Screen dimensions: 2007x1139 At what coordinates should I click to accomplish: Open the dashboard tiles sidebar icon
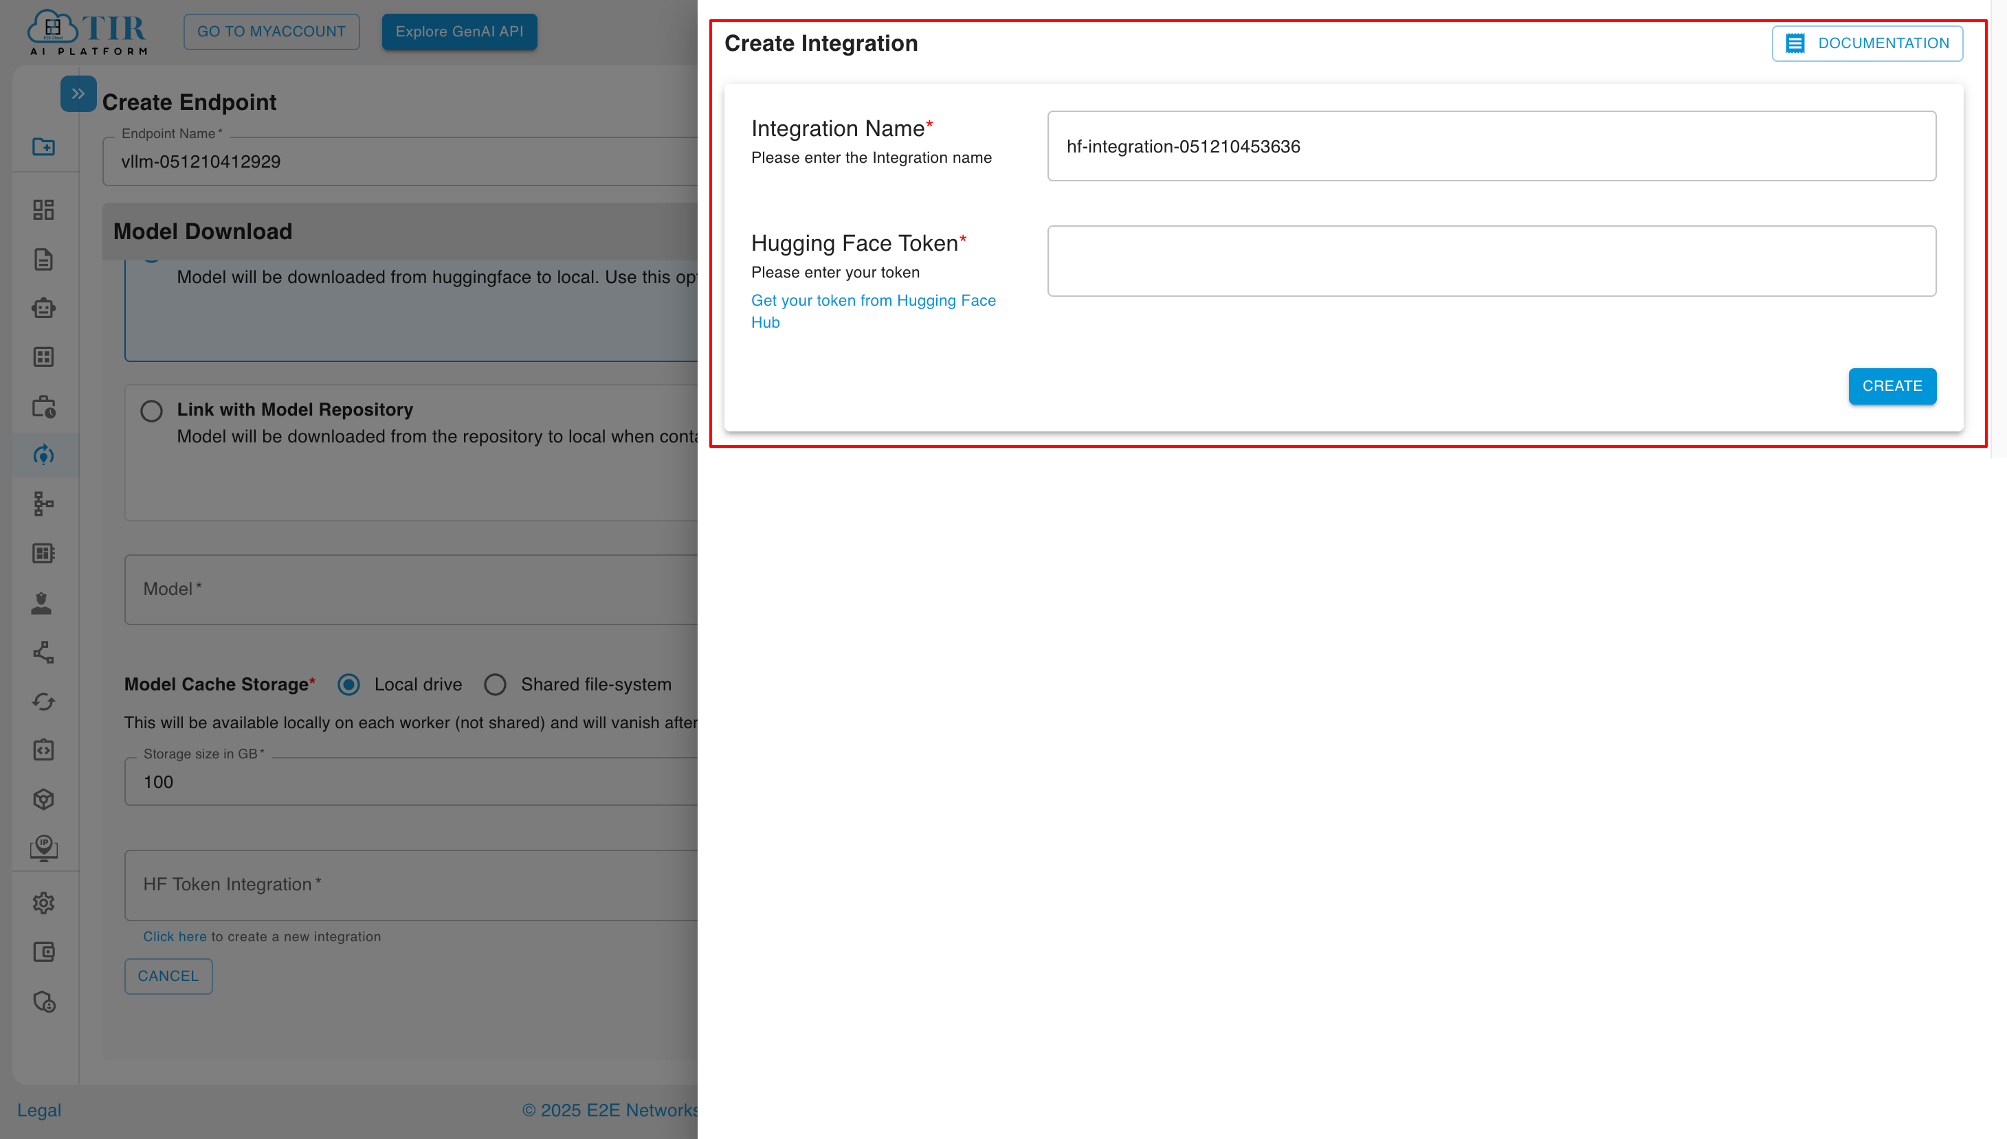point(43,210)
